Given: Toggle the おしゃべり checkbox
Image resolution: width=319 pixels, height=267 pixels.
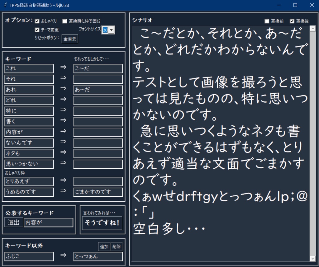Looking at the screenshot, I should pos(37,21).
